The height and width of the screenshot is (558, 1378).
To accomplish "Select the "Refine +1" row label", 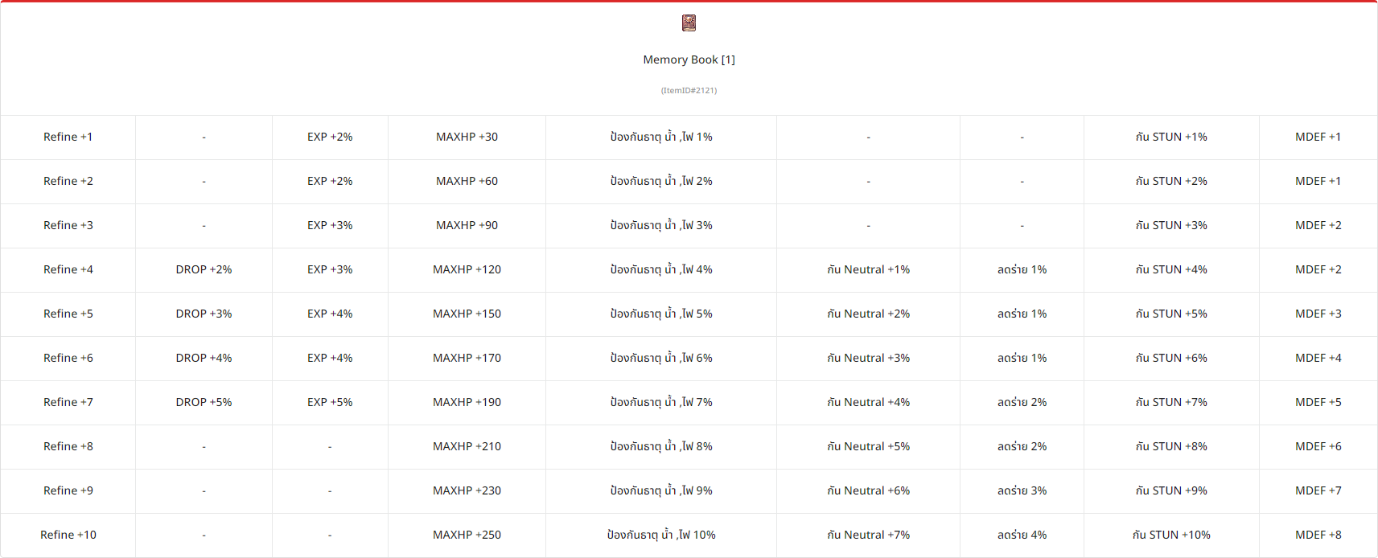I will (x=68, y=137).
